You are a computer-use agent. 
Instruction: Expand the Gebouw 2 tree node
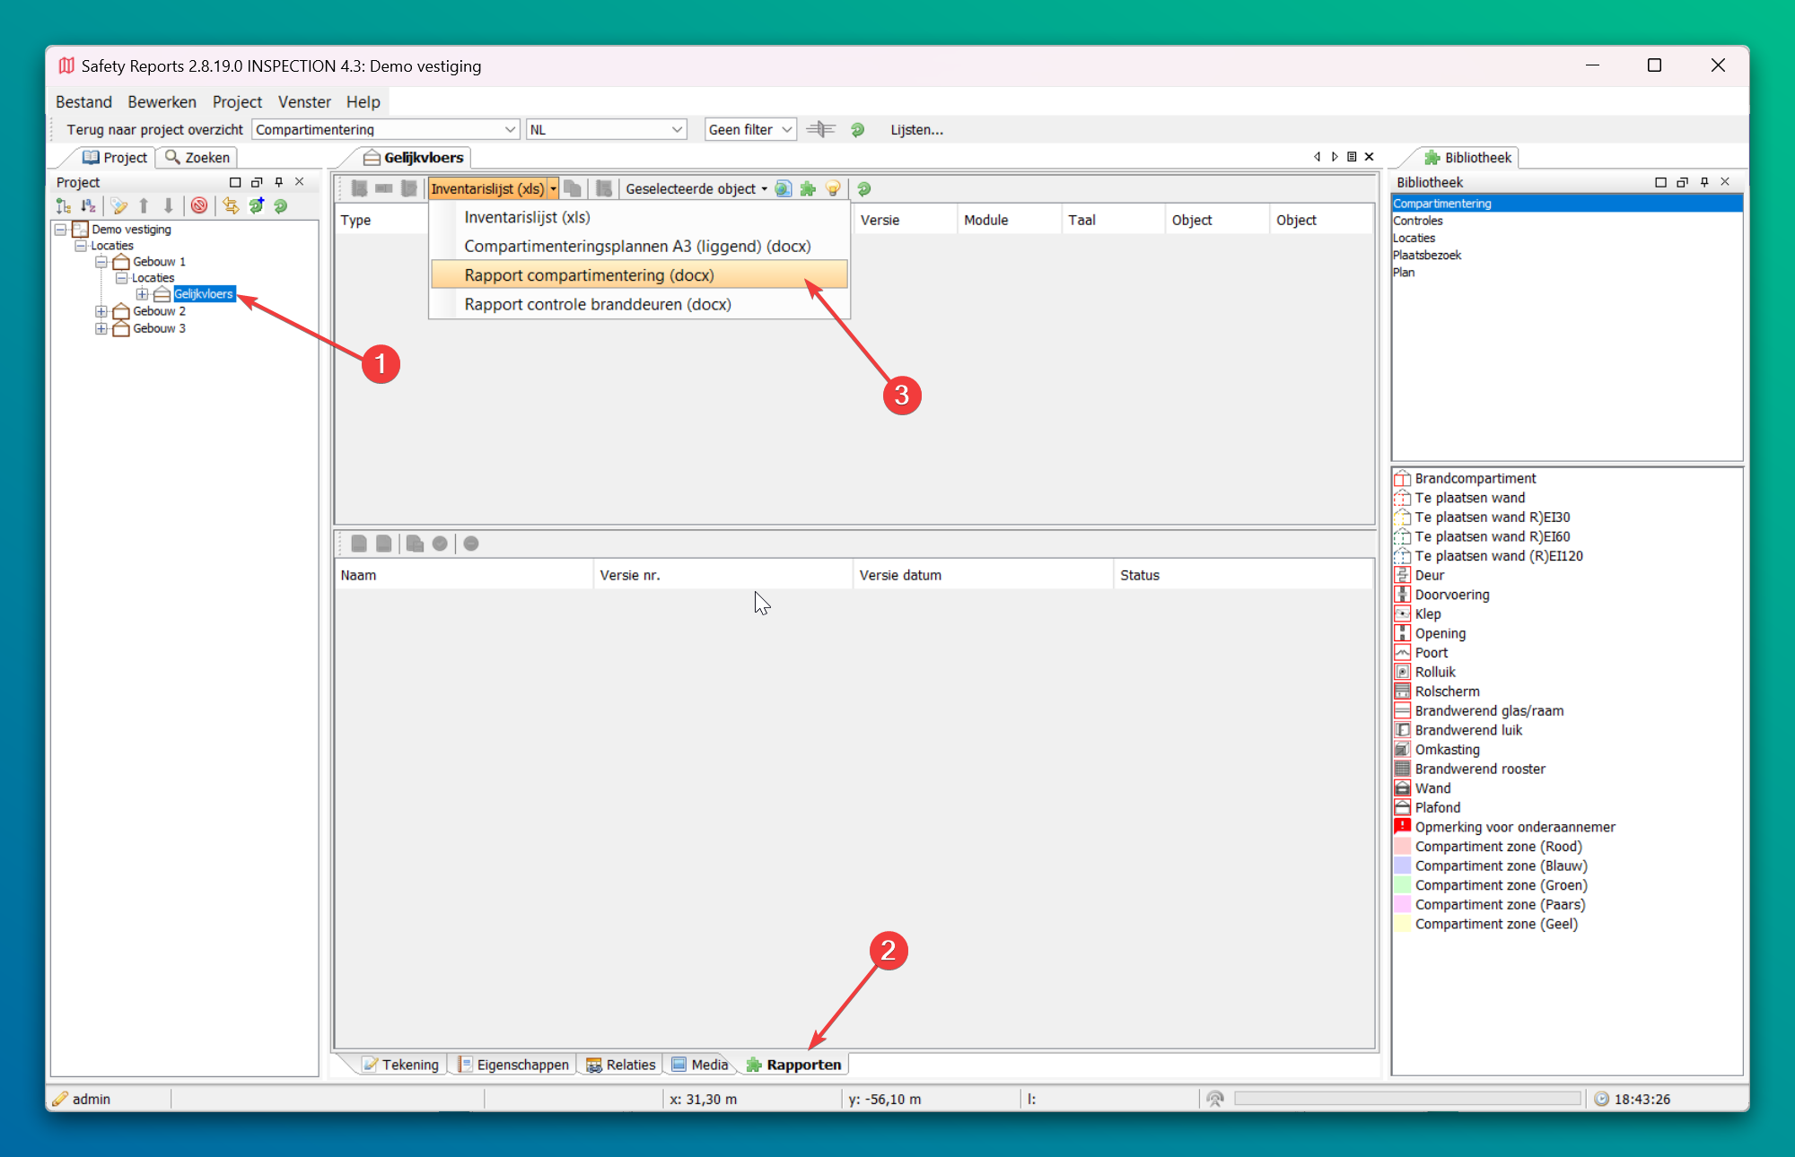101,311
